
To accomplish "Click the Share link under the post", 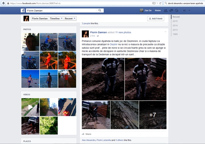I will pos(88,134).
